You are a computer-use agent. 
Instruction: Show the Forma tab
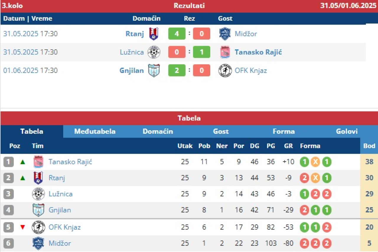284,131
